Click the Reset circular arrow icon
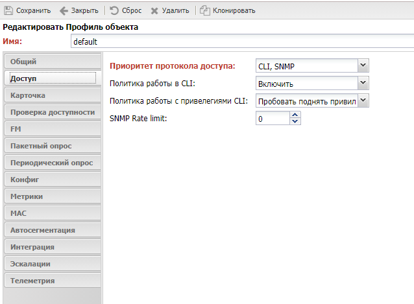 pos(114,10)
